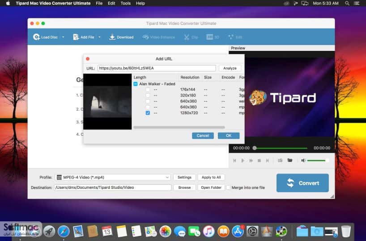Image resolution: width=366 pixels, height=241 pixels.
Task: Uncheck the 1280x720 resolution checkbox
Action: pyautogui.click(x=148, y=113)
